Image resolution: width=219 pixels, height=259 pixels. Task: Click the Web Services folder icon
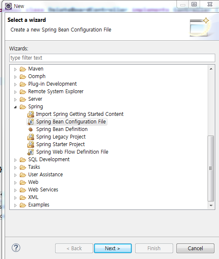pos(23,190)
